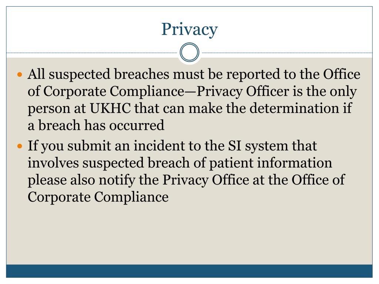Click the empty beige area below the text

point(189,234)
